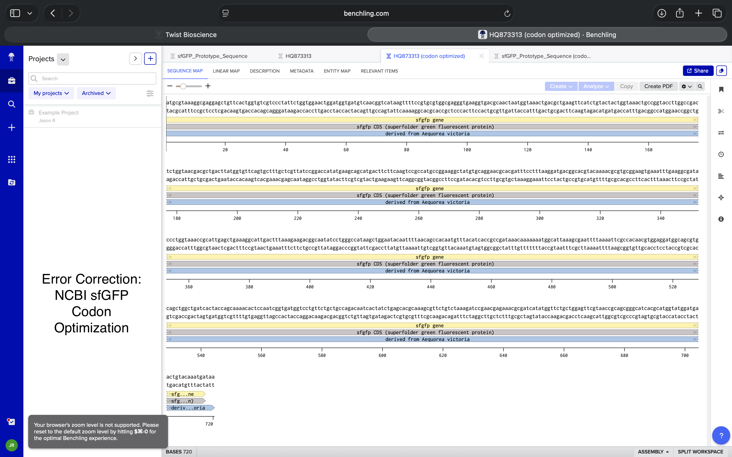
Task: Open the apps grid in left sidebar
Action: pyautogui.click(x=11, y=159)
